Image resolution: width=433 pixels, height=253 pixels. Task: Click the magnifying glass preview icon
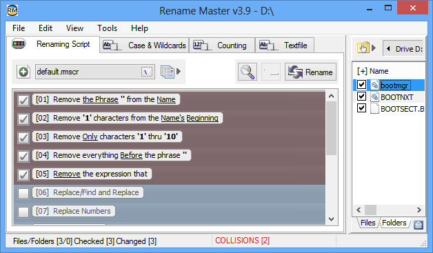pyautogui.click(x=248, y=72)
